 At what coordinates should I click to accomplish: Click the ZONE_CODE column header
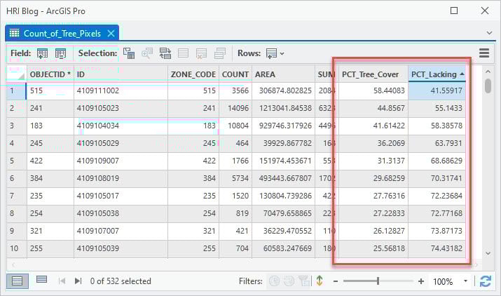(x=193, y=74)
